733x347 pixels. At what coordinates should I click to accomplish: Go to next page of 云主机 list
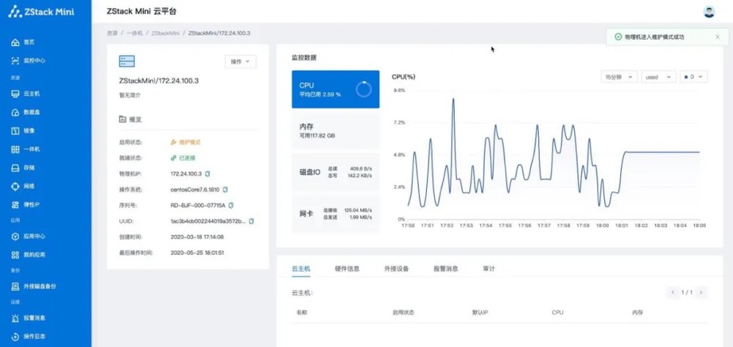[701, 293]
